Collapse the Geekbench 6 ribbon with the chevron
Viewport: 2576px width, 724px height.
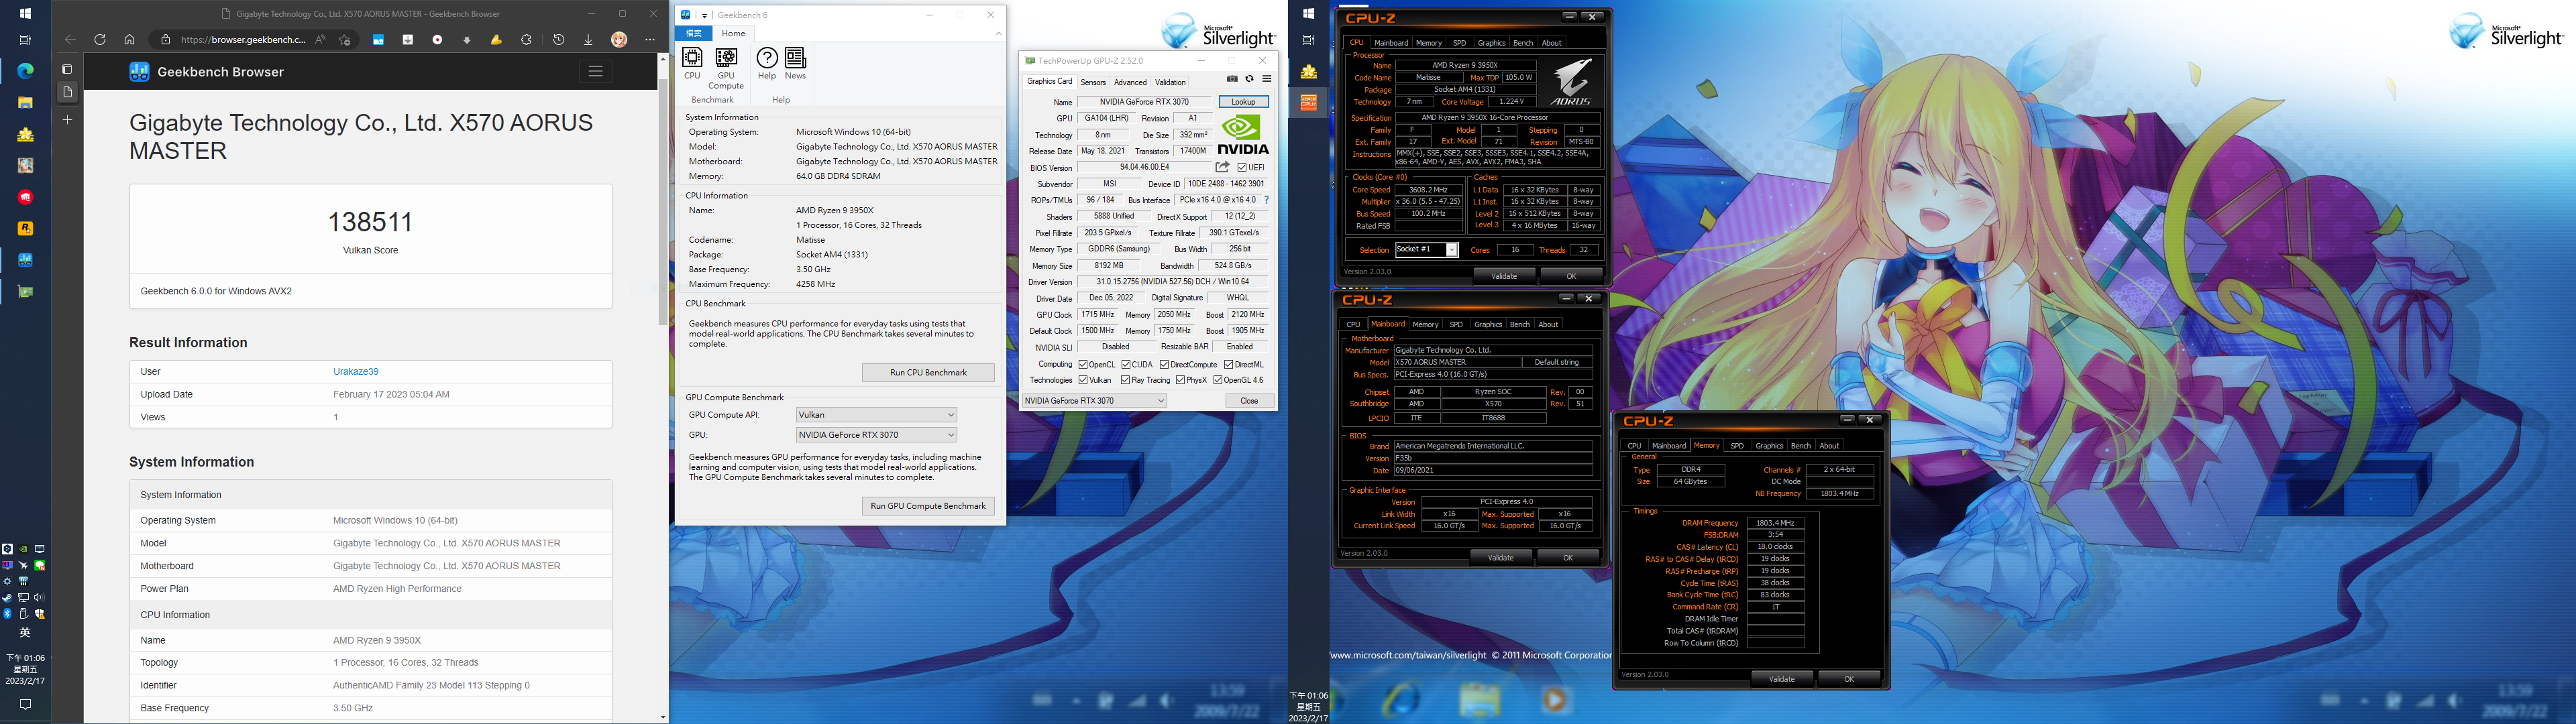[998, 34]
